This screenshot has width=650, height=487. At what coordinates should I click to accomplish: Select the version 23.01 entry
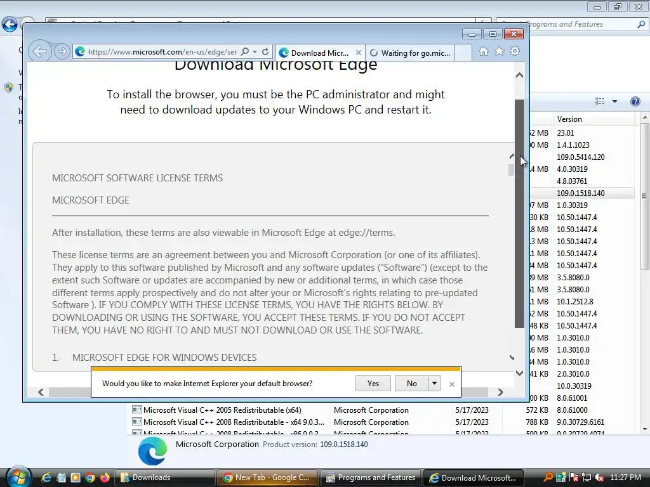[565, 133]
